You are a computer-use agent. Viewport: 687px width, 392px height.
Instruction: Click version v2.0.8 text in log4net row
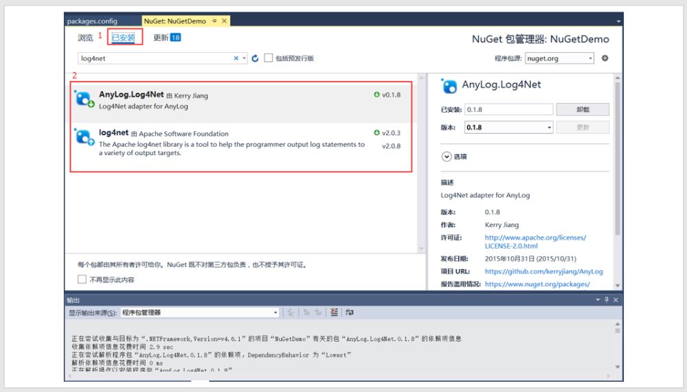(x=392, y=146)
